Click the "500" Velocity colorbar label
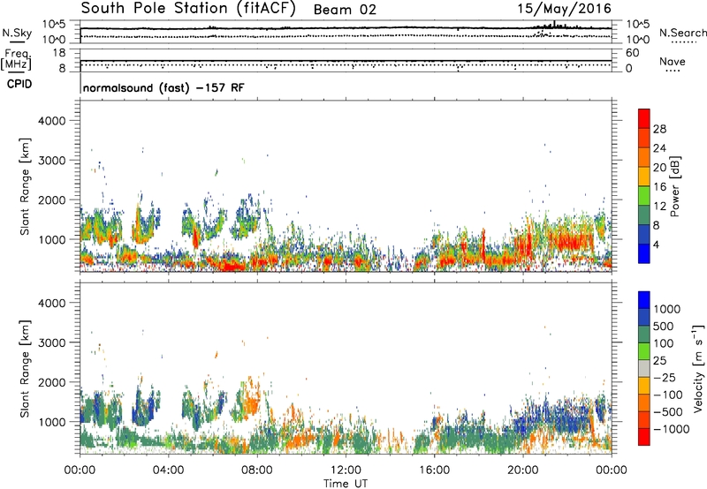707x489 pixels. [664, 326]
